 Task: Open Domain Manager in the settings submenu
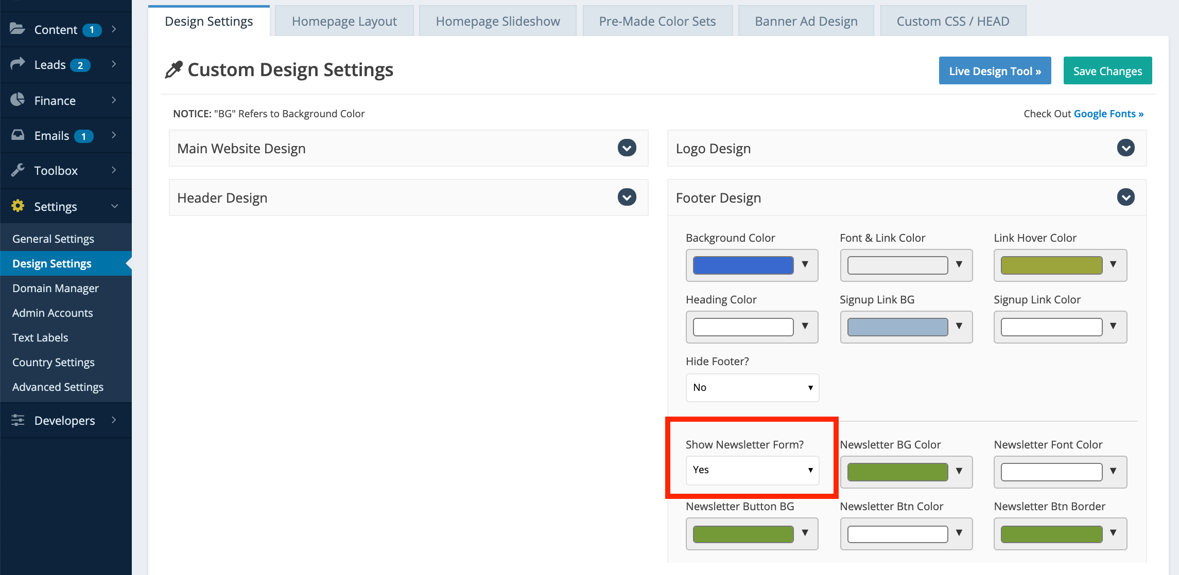(55, 288)
